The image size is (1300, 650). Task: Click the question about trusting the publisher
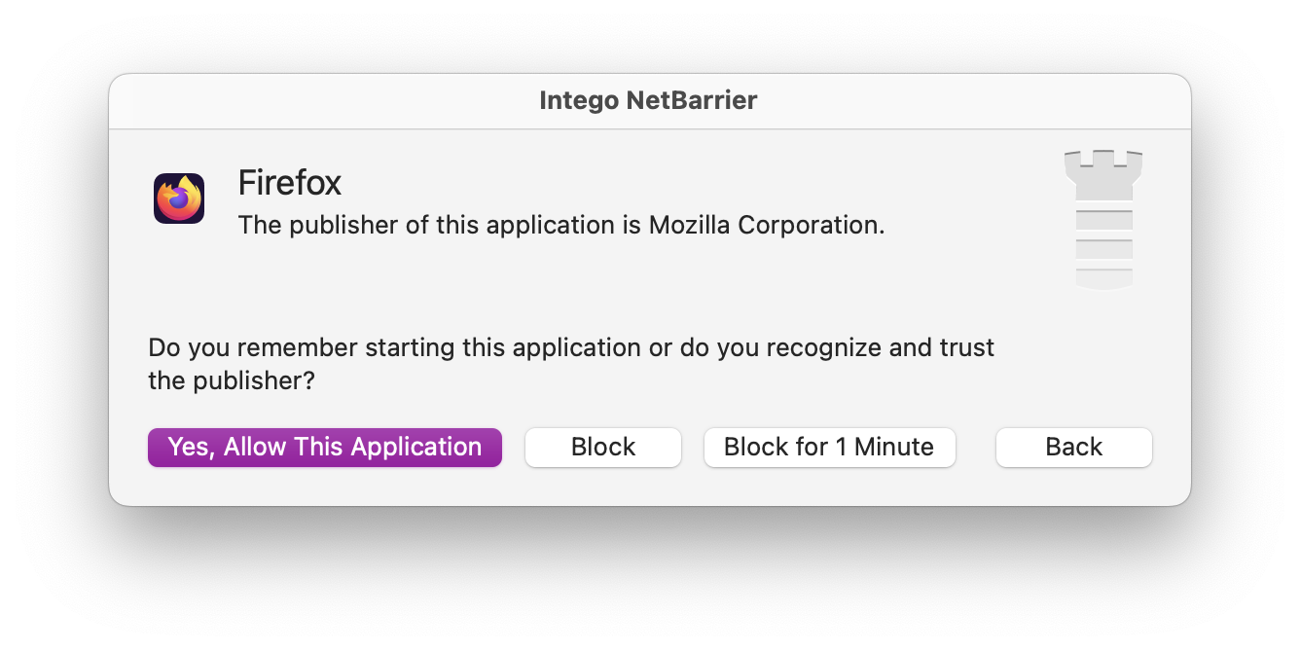[x=571, y=364]
